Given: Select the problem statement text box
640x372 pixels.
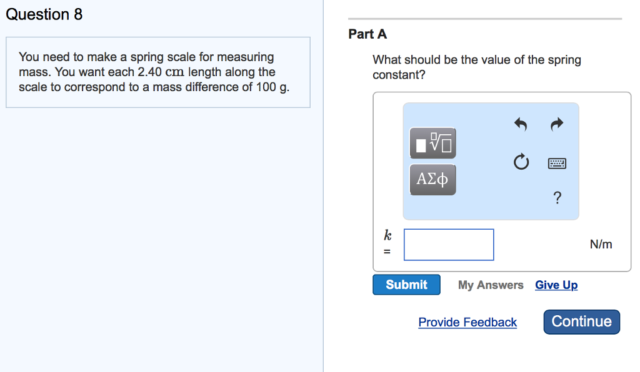Looking at the screenshot, I should pos(158,72).
